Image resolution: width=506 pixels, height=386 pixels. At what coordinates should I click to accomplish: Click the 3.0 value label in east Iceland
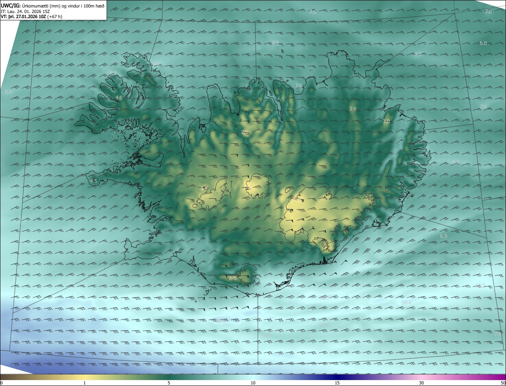point(387,122)
